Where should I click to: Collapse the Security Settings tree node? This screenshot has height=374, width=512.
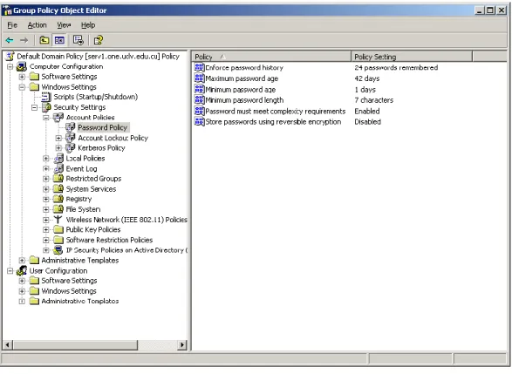[x=34, y=107]
